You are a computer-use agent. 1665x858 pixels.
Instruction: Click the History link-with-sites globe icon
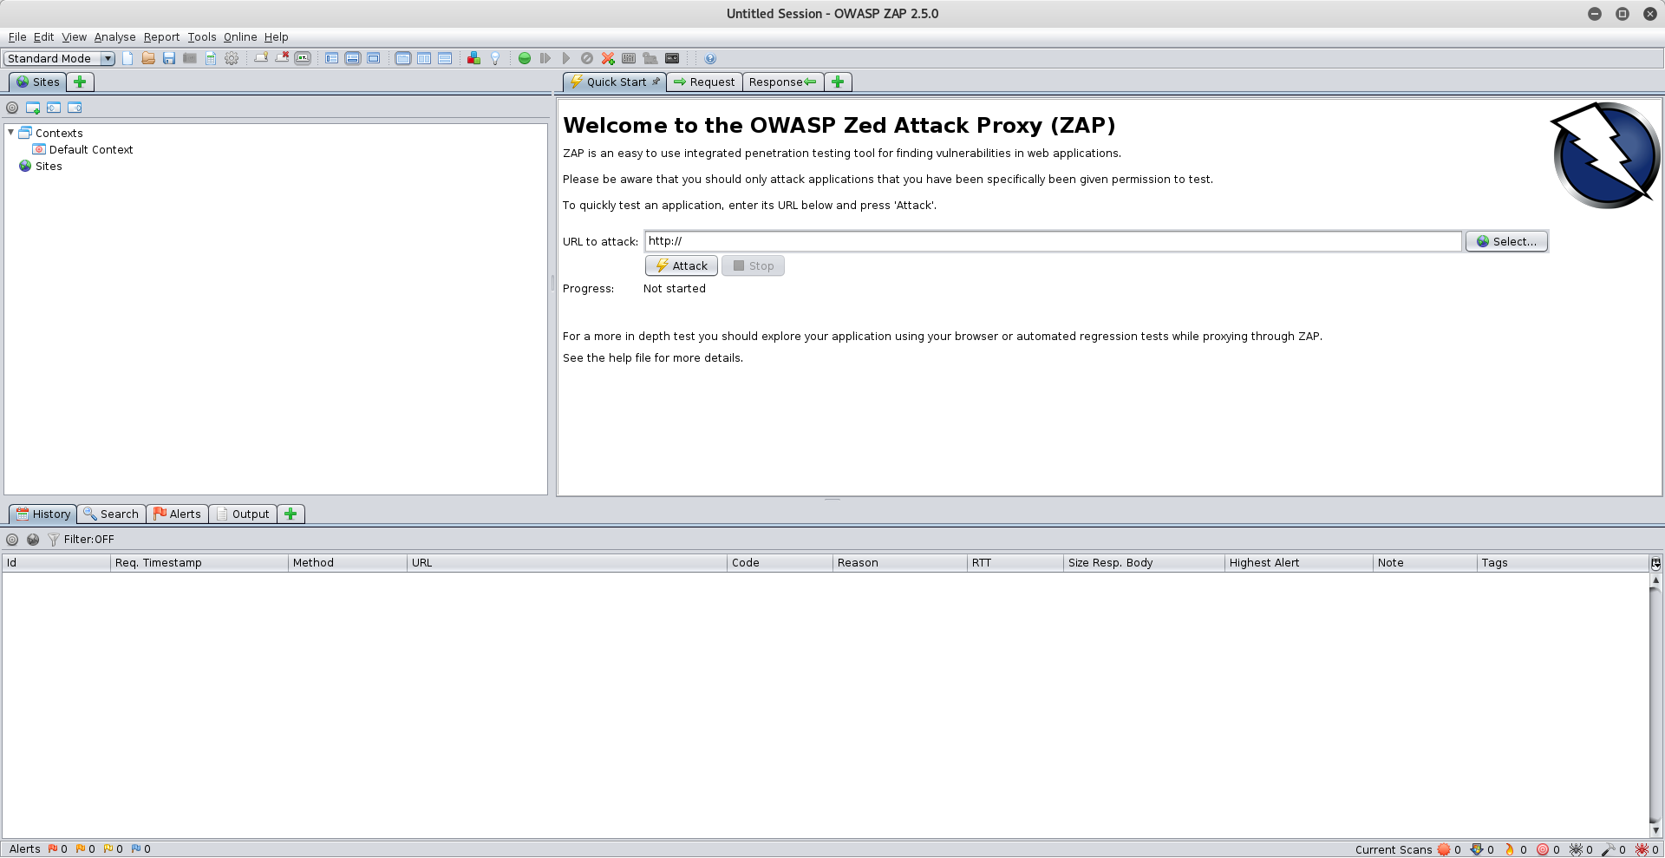[33, 539]
